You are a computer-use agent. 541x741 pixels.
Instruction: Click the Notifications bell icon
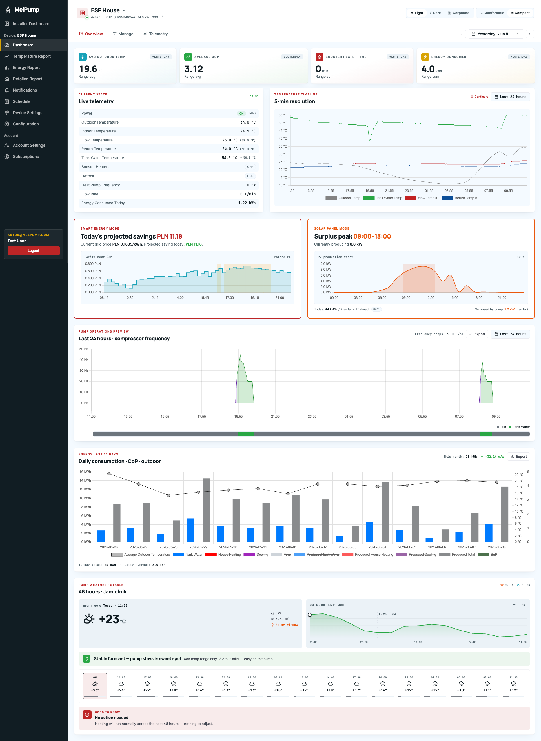point(6,90)
